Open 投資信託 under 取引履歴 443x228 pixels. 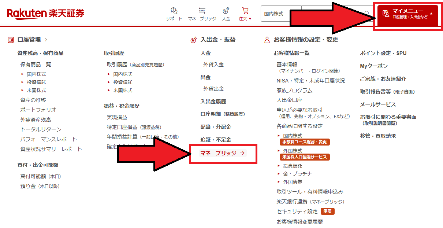[x=123, y=82]
